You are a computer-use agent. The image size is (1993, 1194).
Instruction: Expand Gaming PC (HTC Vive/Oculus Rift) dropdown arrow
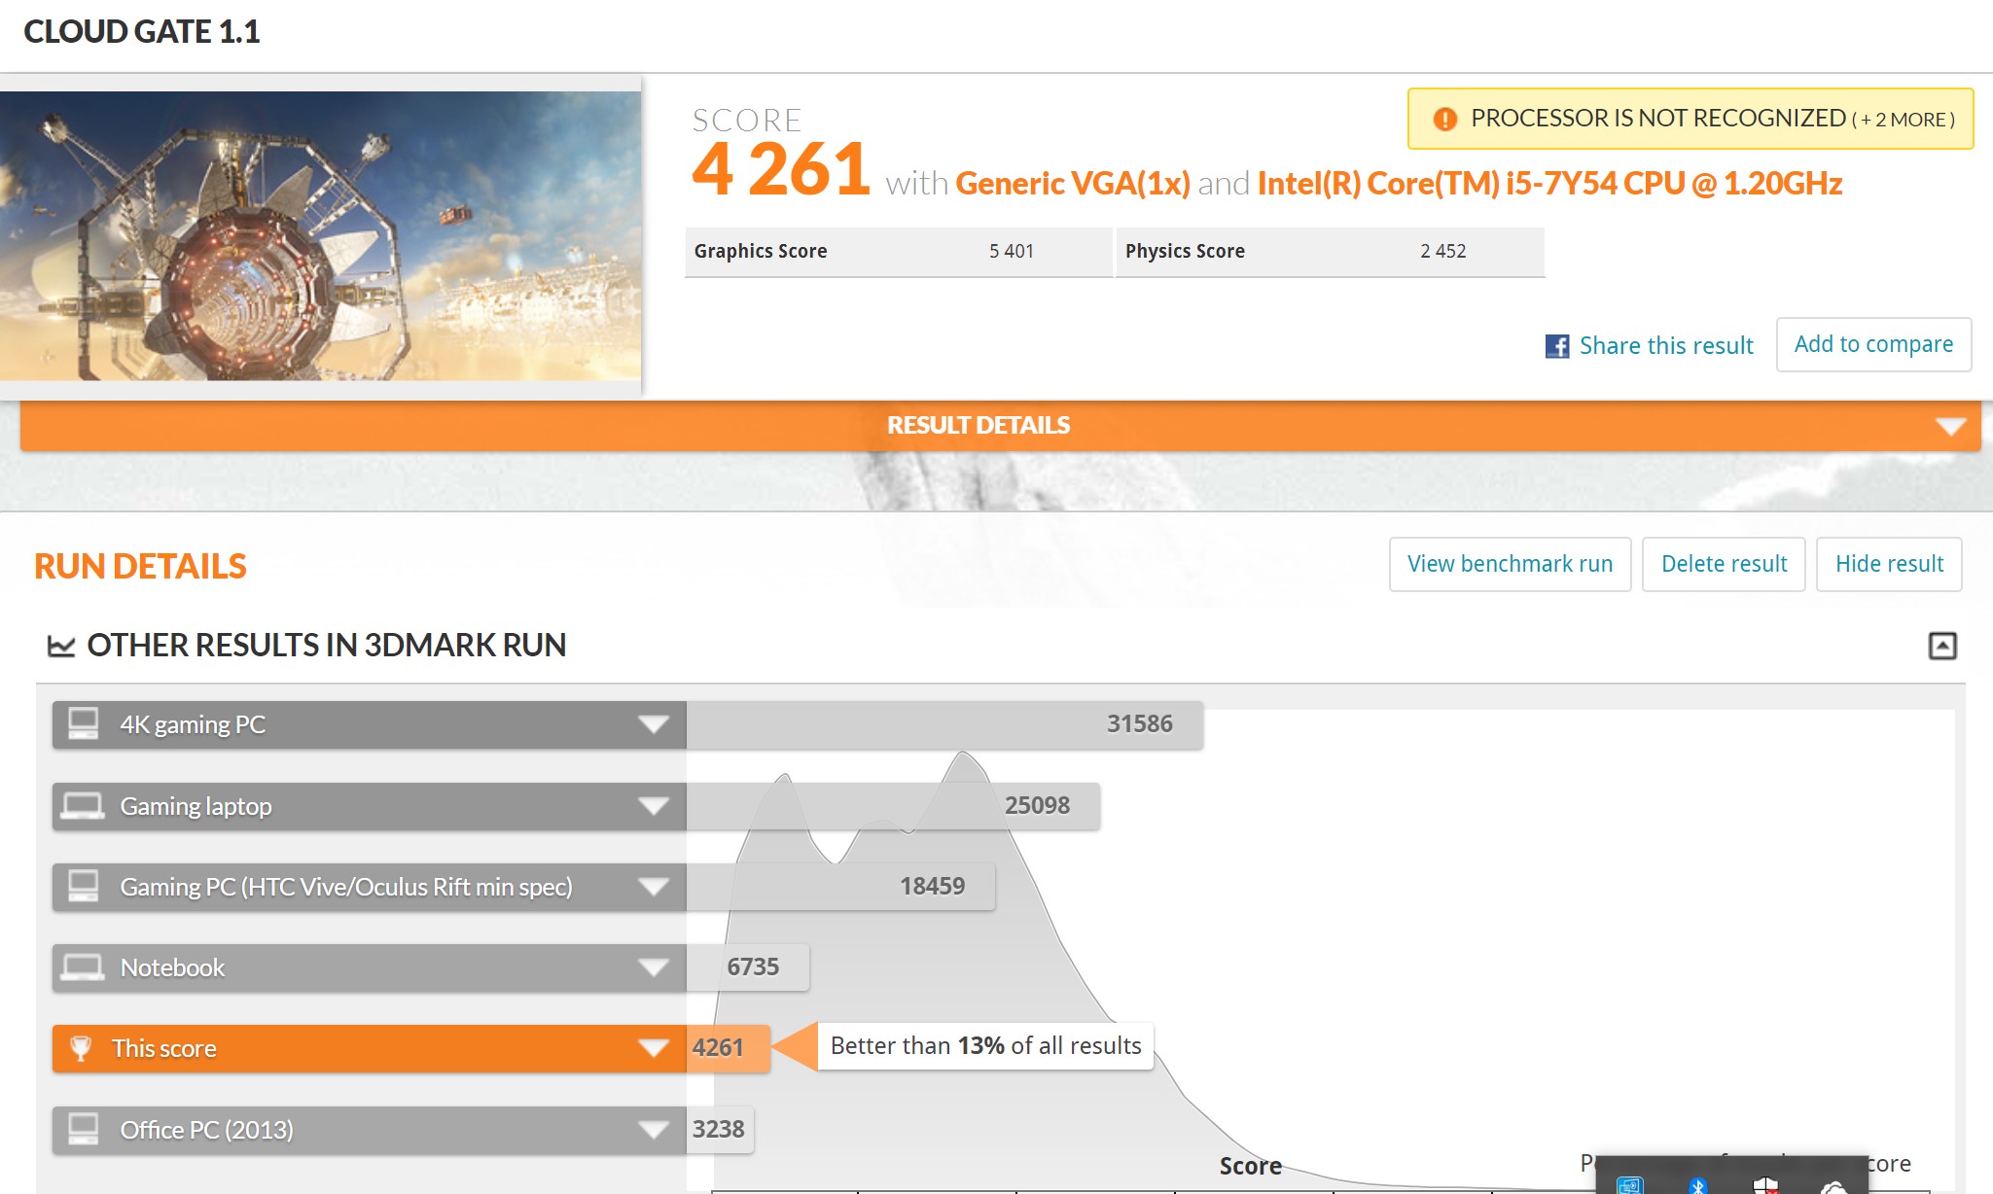(654, 887)
